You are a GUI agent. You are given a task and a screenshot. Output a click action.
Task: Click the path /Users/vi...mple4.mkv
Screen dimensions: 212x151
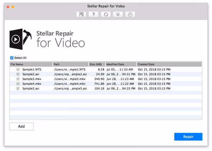(70, 84)
